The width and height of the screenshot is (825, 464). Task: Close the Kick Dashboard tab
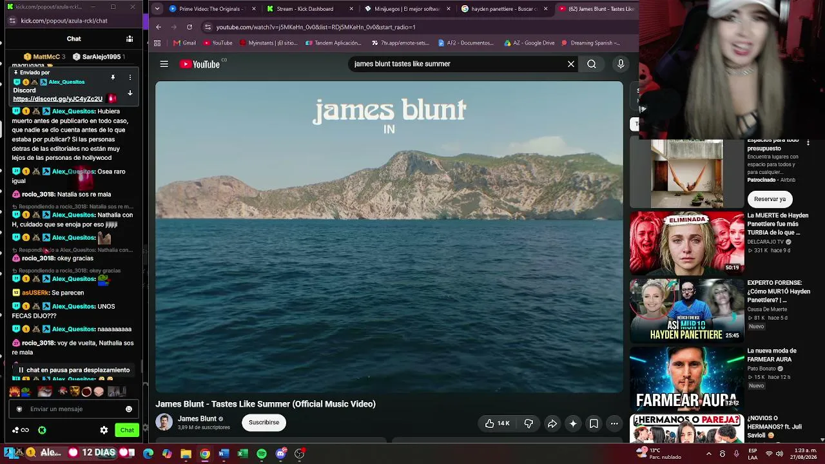click(x=351, y=9)
